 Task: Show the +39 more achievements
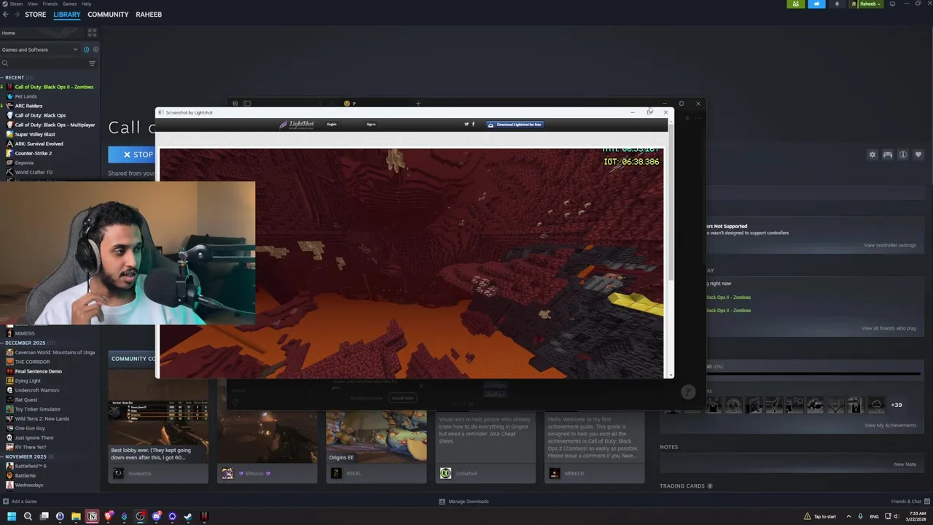(x=896, y=405)
